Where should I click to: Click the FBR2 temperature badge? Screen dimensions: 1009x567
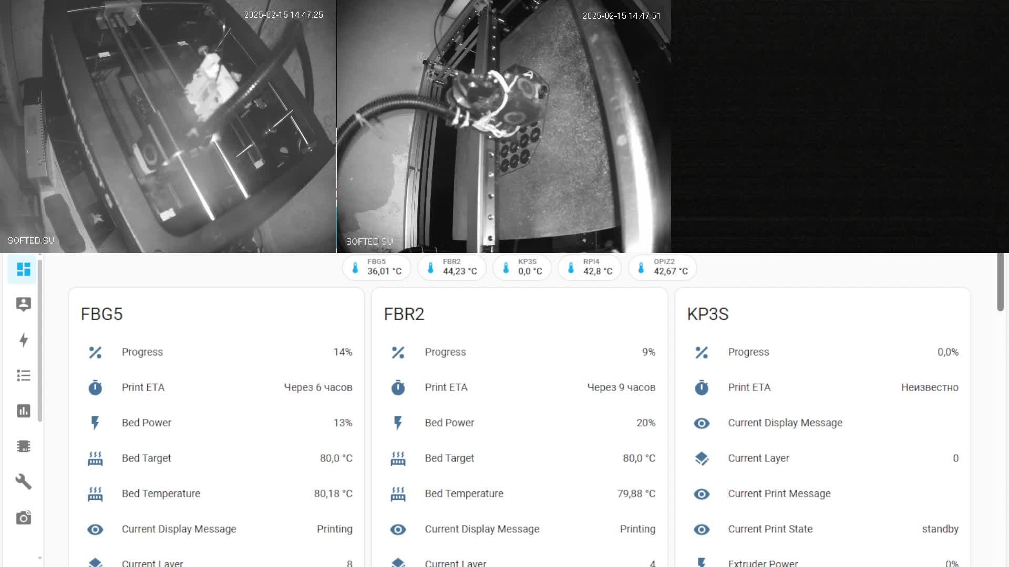tap(452, 268)
